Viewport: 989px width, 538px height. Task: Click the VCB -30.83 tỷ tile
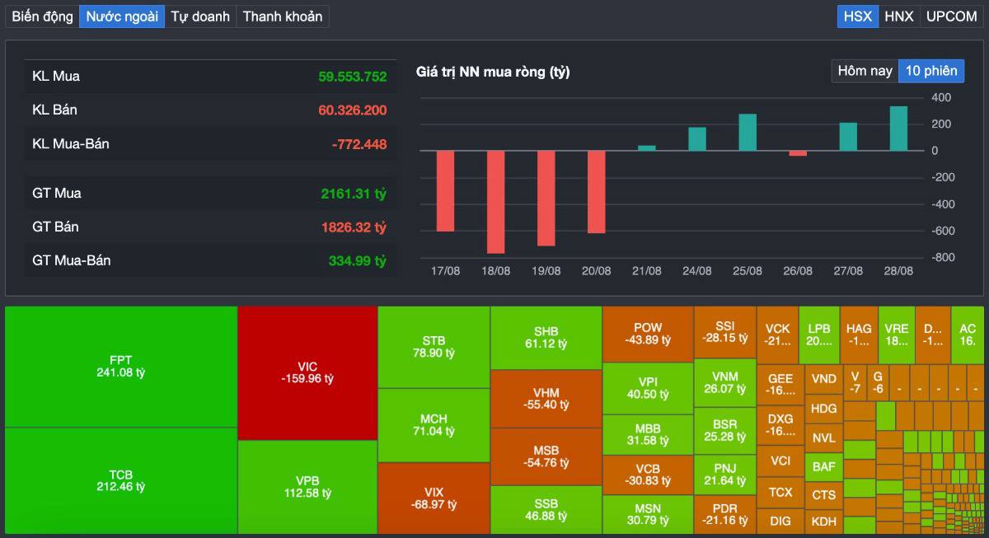[648, 475]
